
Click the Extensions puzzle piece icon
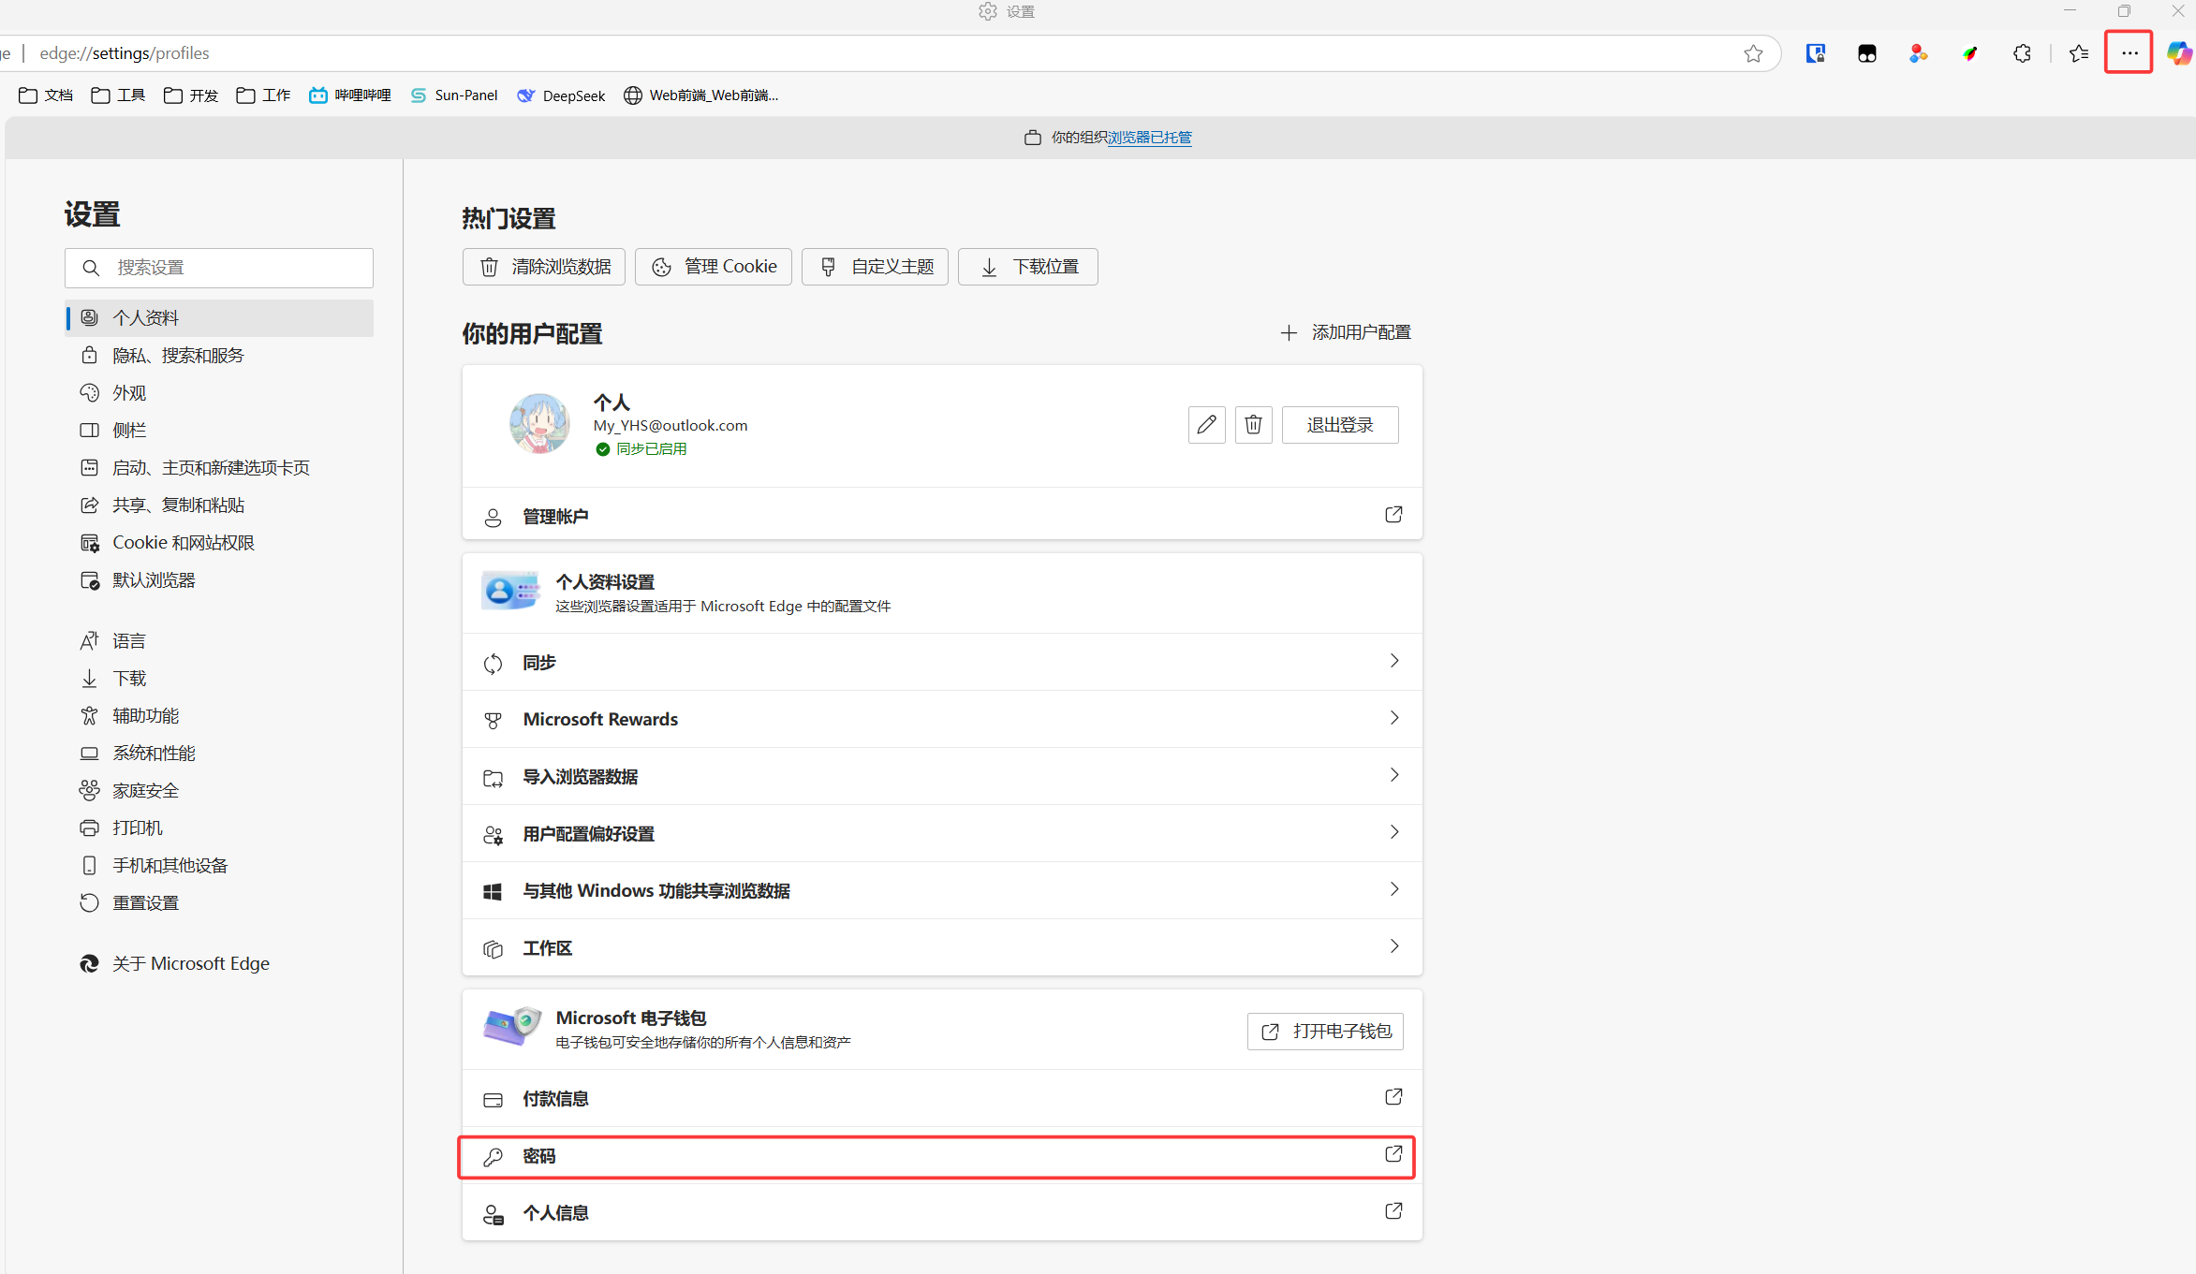coord(2022,53)
